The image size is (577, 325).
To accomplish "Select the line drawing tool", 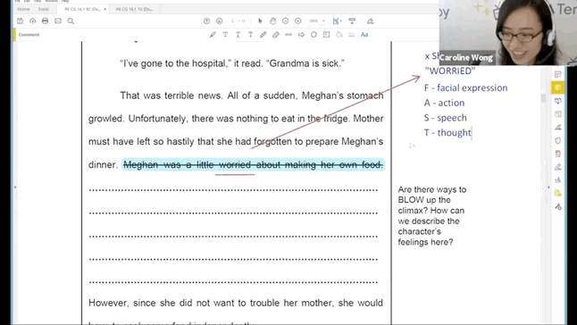I will click(288, 35).
